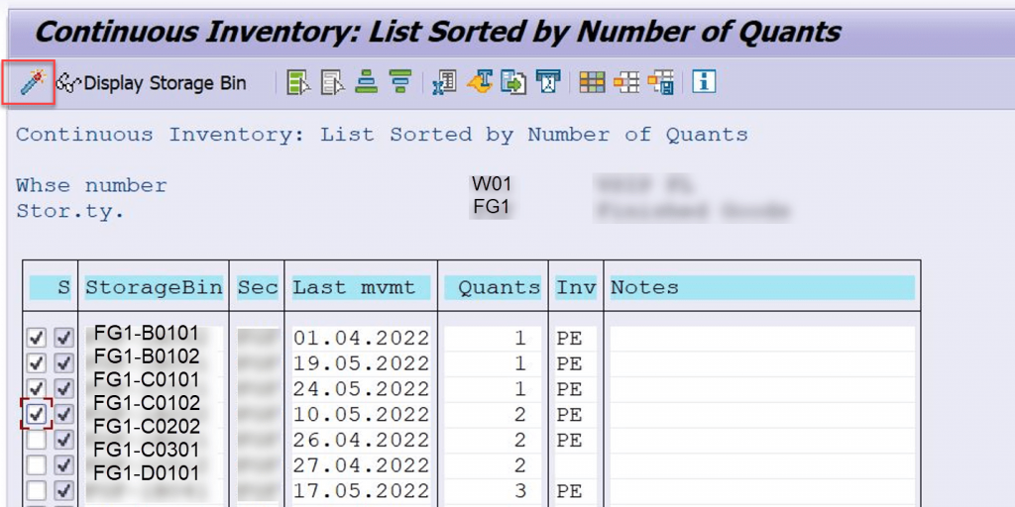
Task: Untick leftmost checkbox in 19.05.2022 row
Action: tap(37, 363)
